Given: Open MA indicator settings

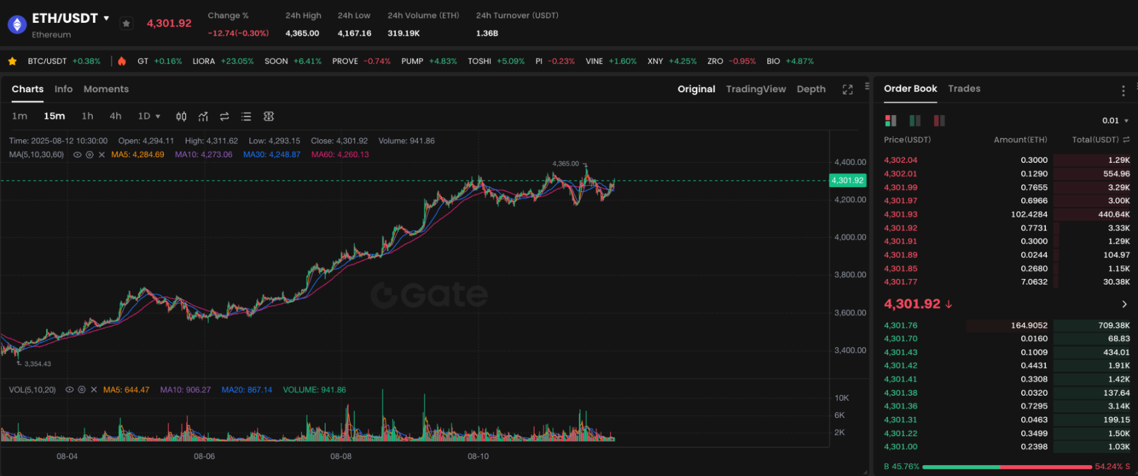Looking at the screenshot, I should pyautogui.click(x=89, y=154).
